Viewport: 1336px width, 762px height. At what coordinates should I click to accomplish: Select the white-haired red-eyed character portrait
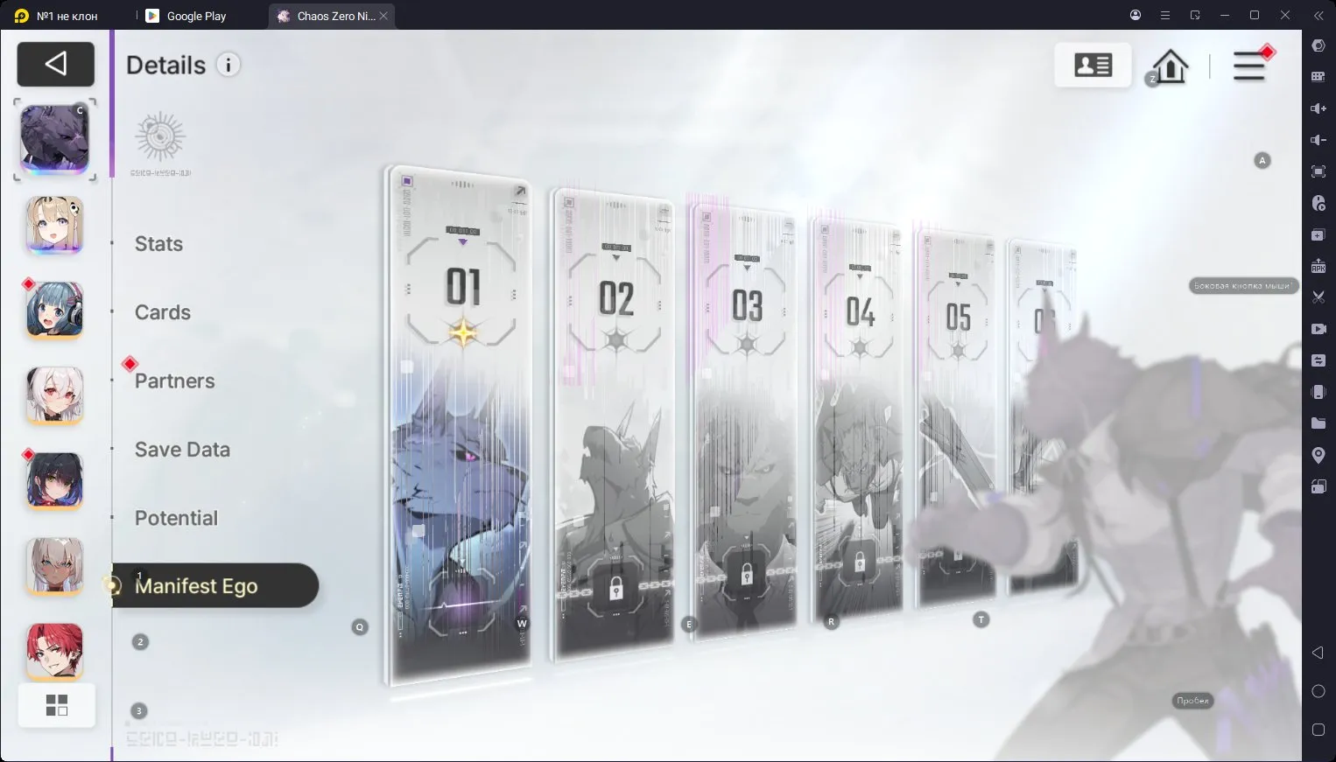point(54,395)
